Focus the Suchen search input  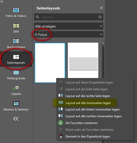point(69,17)
